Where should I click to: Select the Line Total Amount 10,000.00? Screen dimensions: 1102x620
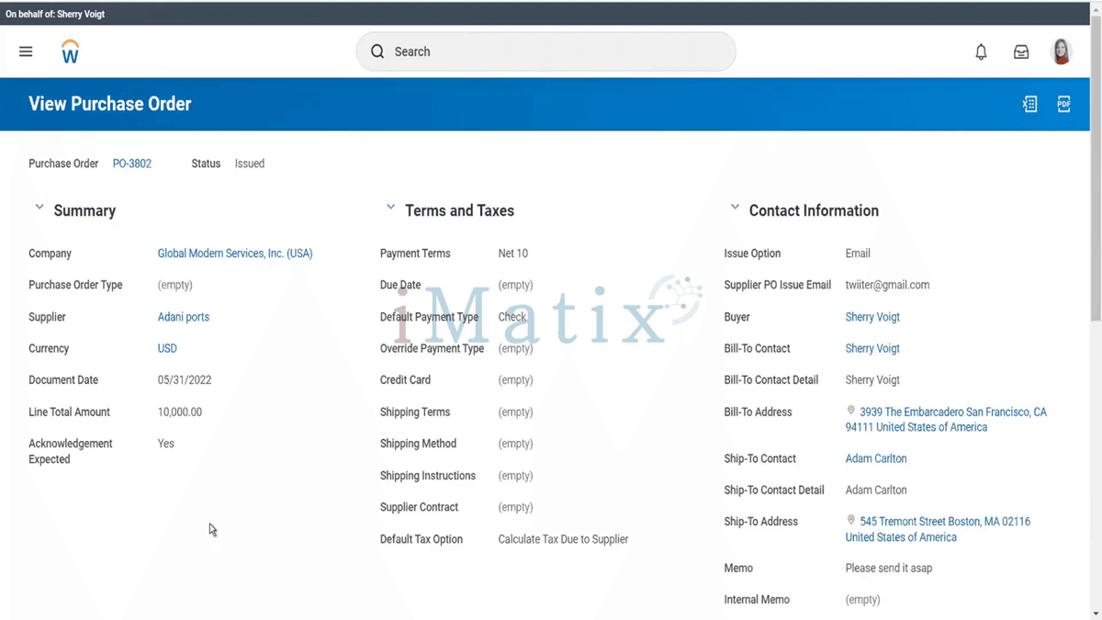click(x=180, y=412)
